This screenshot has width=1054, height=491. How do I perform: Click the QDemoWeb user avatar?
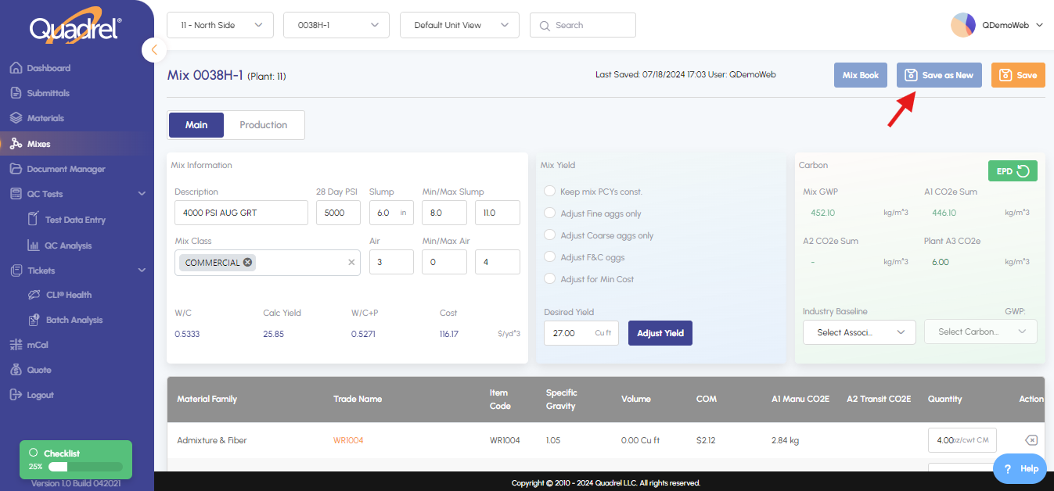(x=962, y=25)
